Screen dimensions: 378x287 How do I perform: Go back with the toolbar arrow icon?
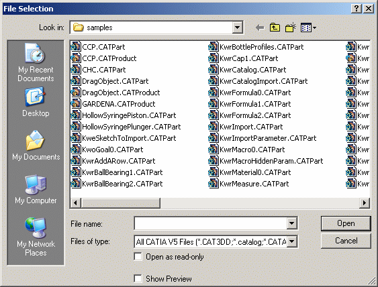coord(260,27)
